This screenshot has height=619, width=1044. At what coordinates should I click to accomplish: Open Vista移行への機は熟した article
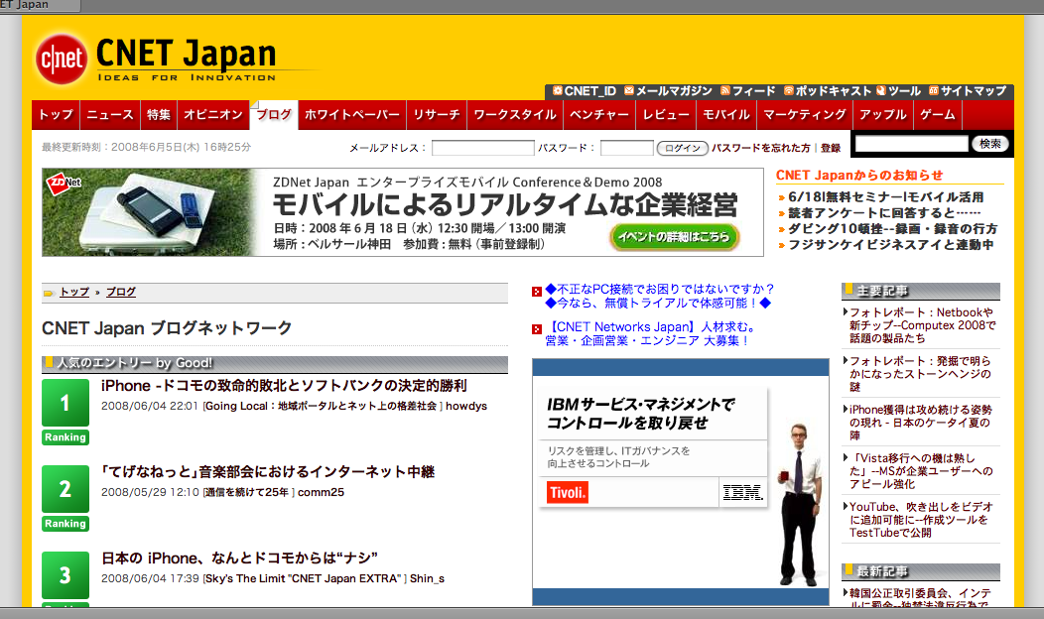pos(922,471)
